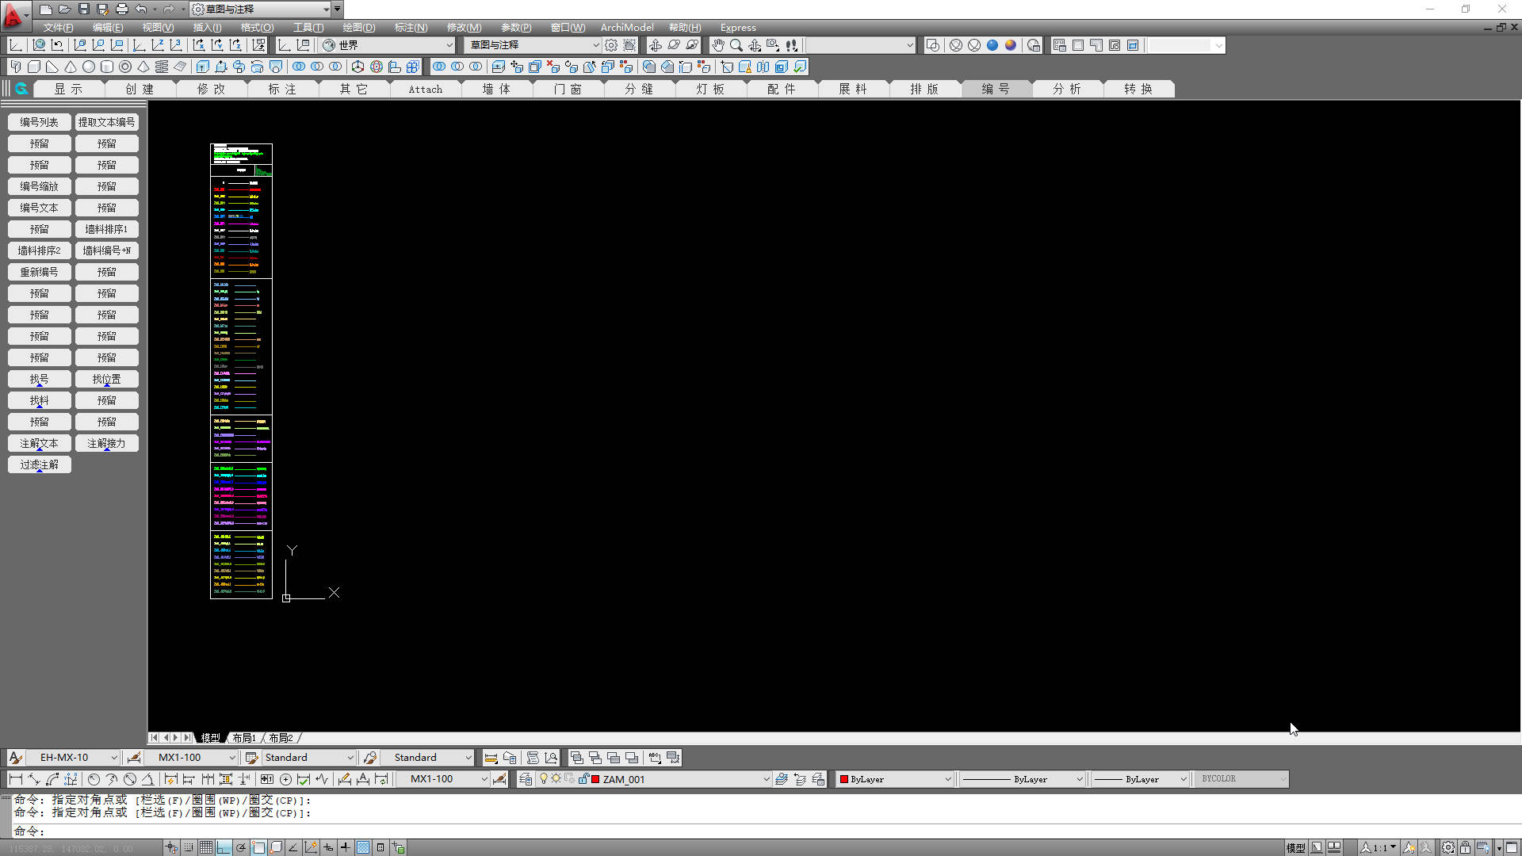The height and width of the screenshot is (856, 1522).
Task: Toggle polar tracking in status bar
Action: (x=241, y=847)
